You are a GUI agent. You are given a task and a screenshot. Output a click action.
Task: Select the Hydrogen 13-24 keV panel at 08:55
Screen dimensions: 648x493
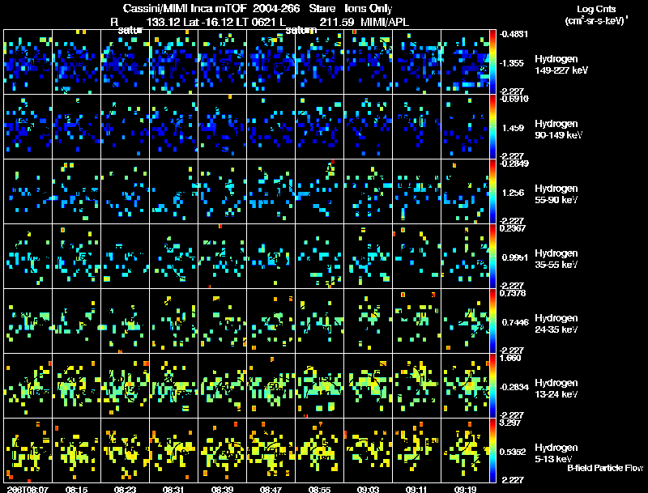[x=319, y=385]
